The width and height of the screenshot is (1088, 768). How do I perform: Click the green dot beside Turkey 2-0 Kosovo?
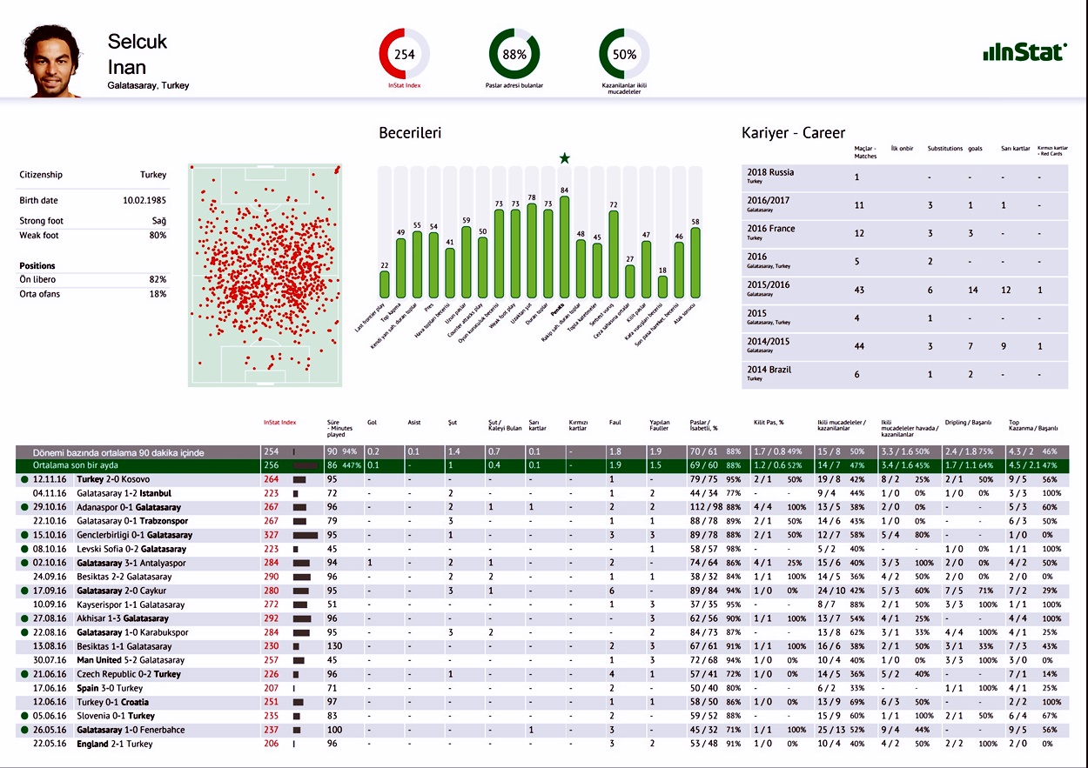(25, 479)
